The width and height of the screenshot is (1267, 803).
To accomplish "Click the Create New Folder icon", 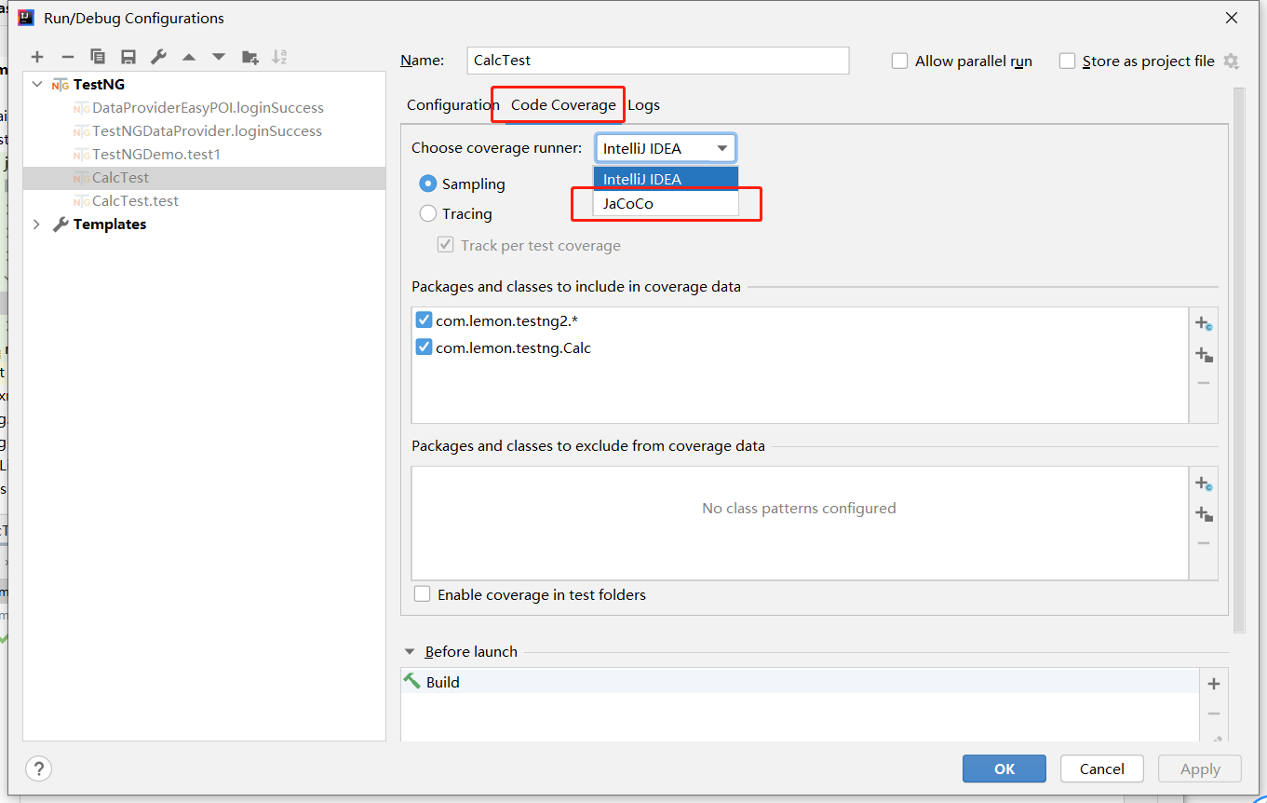I will [x=249, y=58].
